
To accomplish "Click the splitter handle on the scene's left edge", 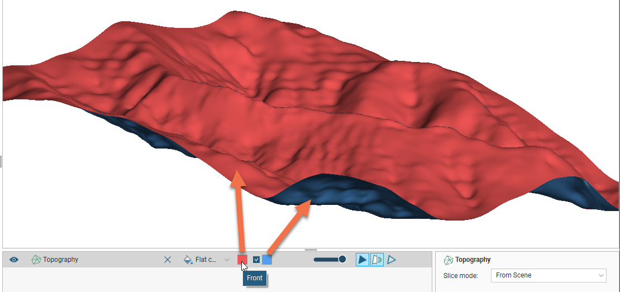I will coord(1,161).
